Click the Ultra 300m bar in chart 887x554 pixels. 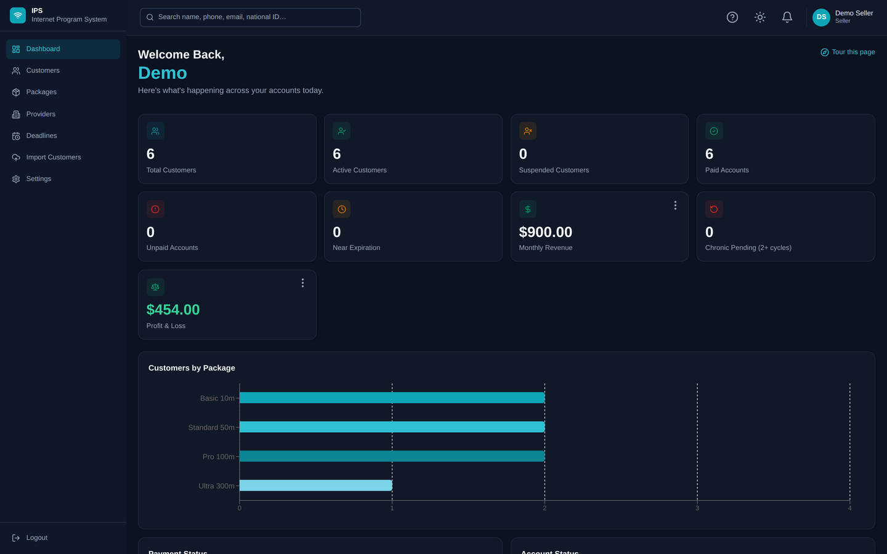coord(316,486)
